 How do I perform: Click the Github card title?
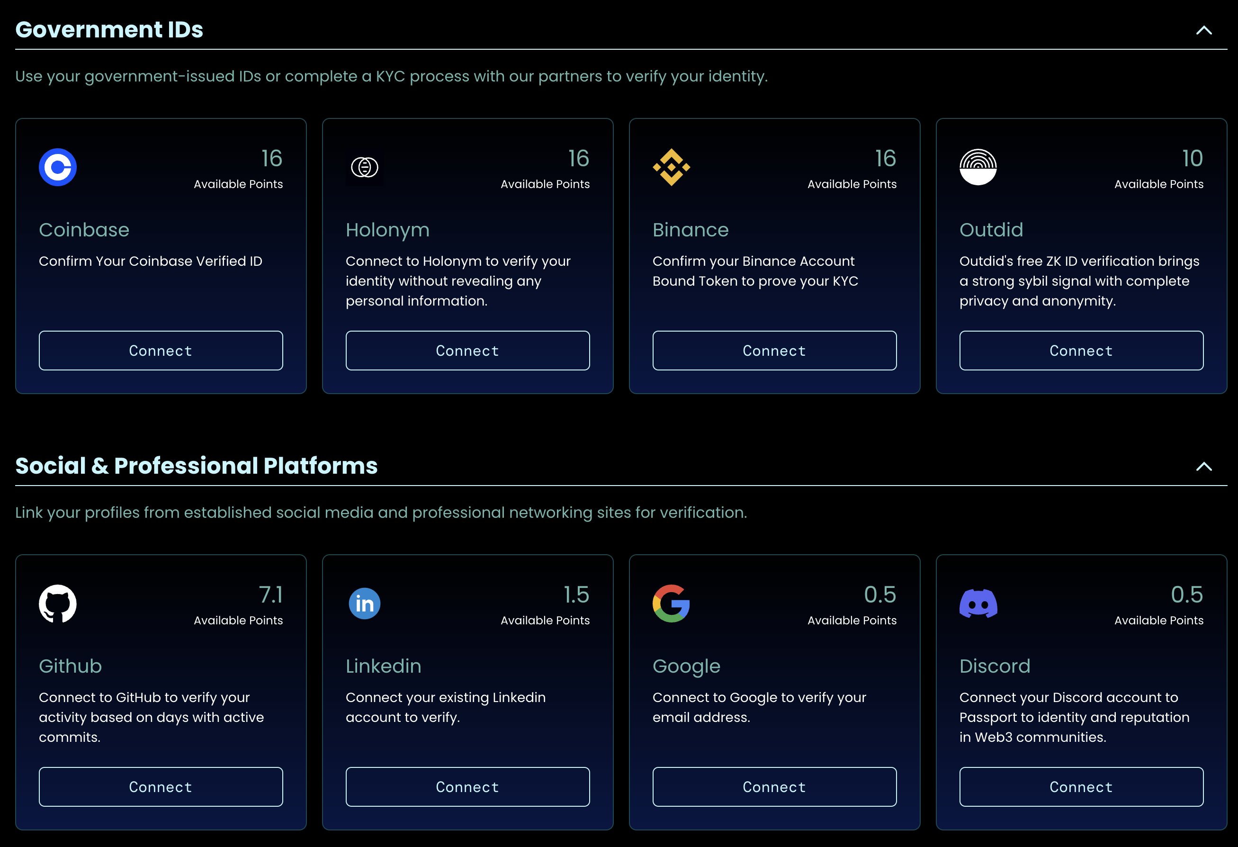pyautogui.click(x=70, y=666)
